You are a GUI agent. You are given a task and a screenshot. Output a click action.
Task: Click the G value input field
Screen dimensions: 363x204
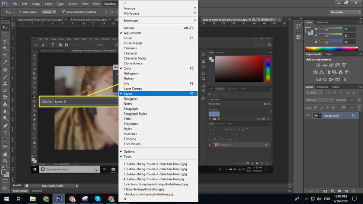pyautogui.click(x=349, y=35)
